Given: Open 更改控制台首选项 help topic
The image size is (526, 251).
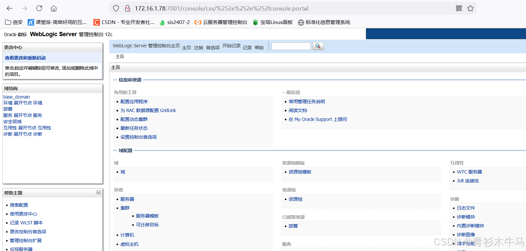Looking at the screenshot, I should point(28,232).
